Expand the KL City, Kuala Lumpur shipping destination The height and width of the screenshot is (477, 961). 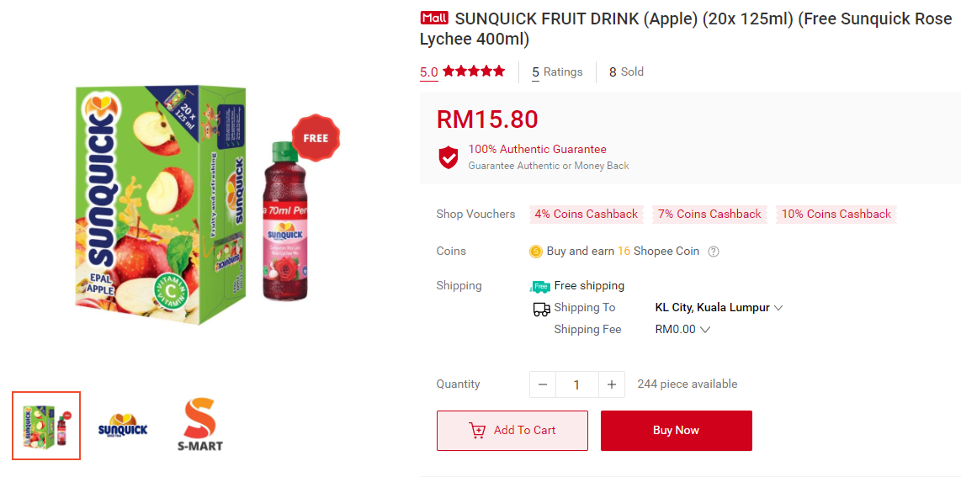pyautogui.click(x=719, y=308)
